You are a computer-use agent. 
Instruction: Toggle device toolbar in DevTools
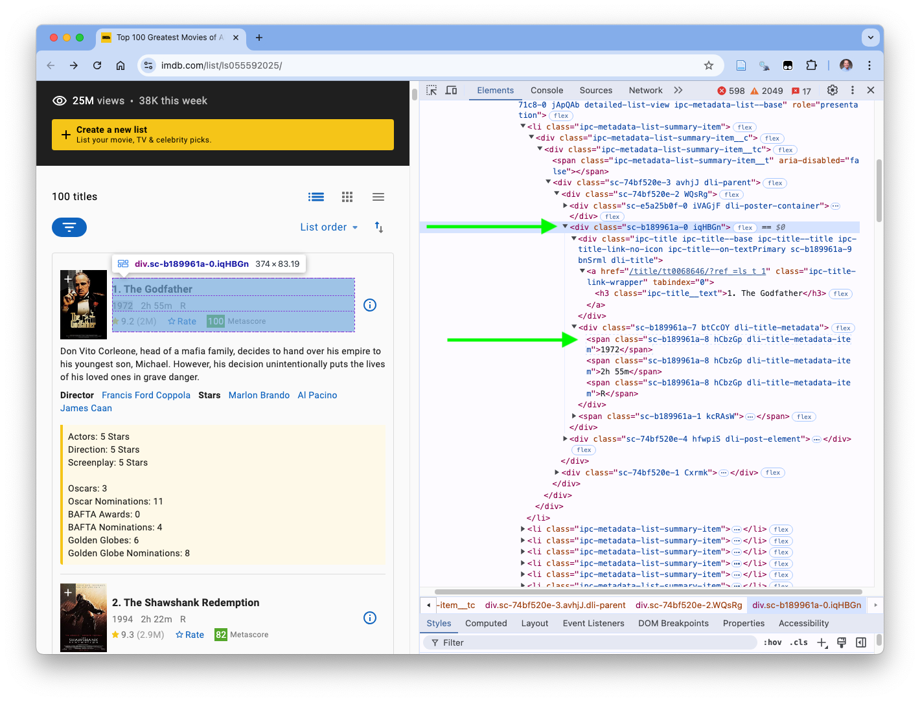[452, 91]
